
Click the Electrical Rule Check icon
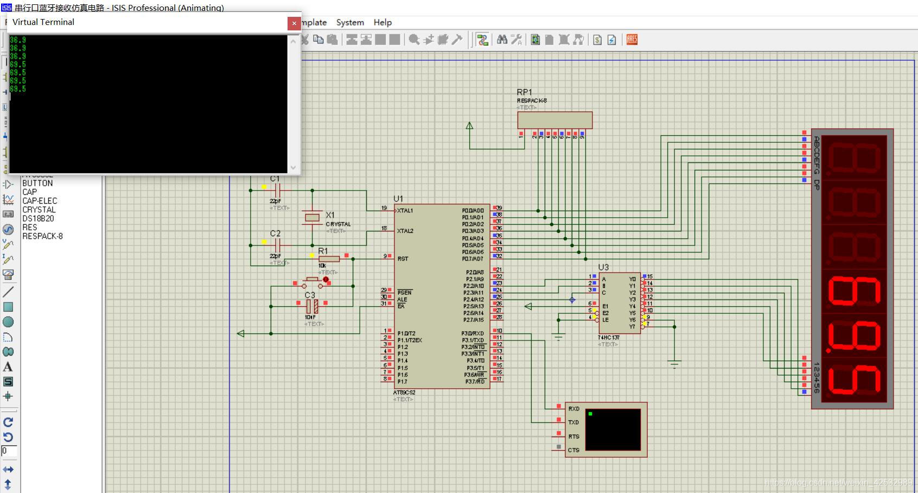[x=612, y=40]
